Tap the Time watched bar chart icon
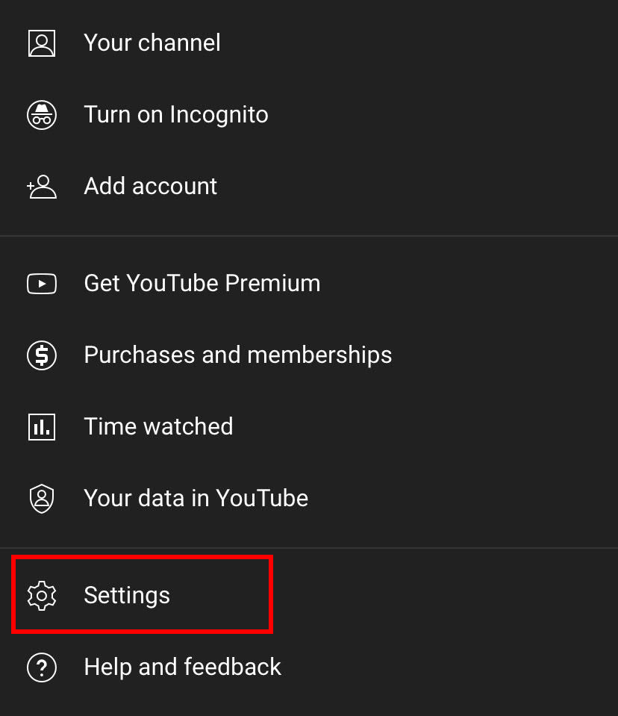Viewport: 618px width, 716px height. pyautogui.click(x=42, y=427)
